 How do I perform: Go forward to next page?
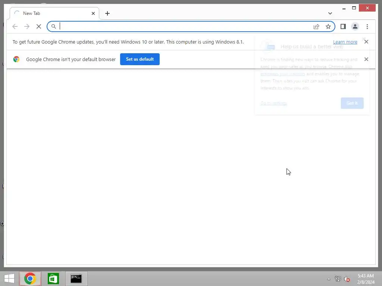click(x=27, y=26)
